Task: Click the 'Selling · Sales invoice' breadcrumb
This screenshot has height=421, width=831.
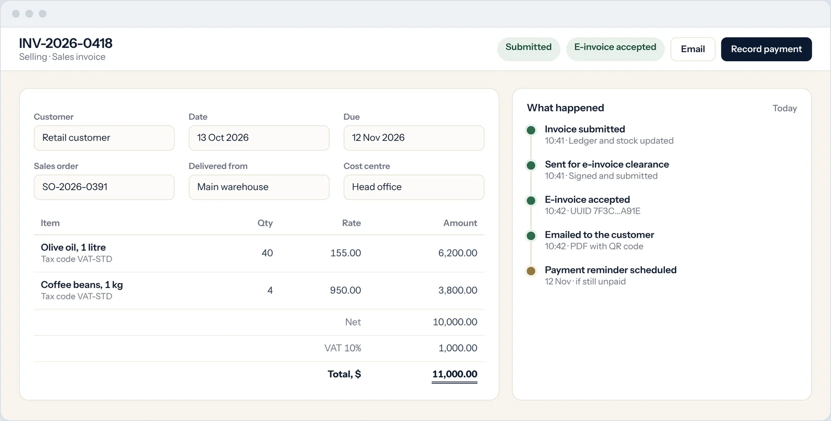Action: click(62, 57)
